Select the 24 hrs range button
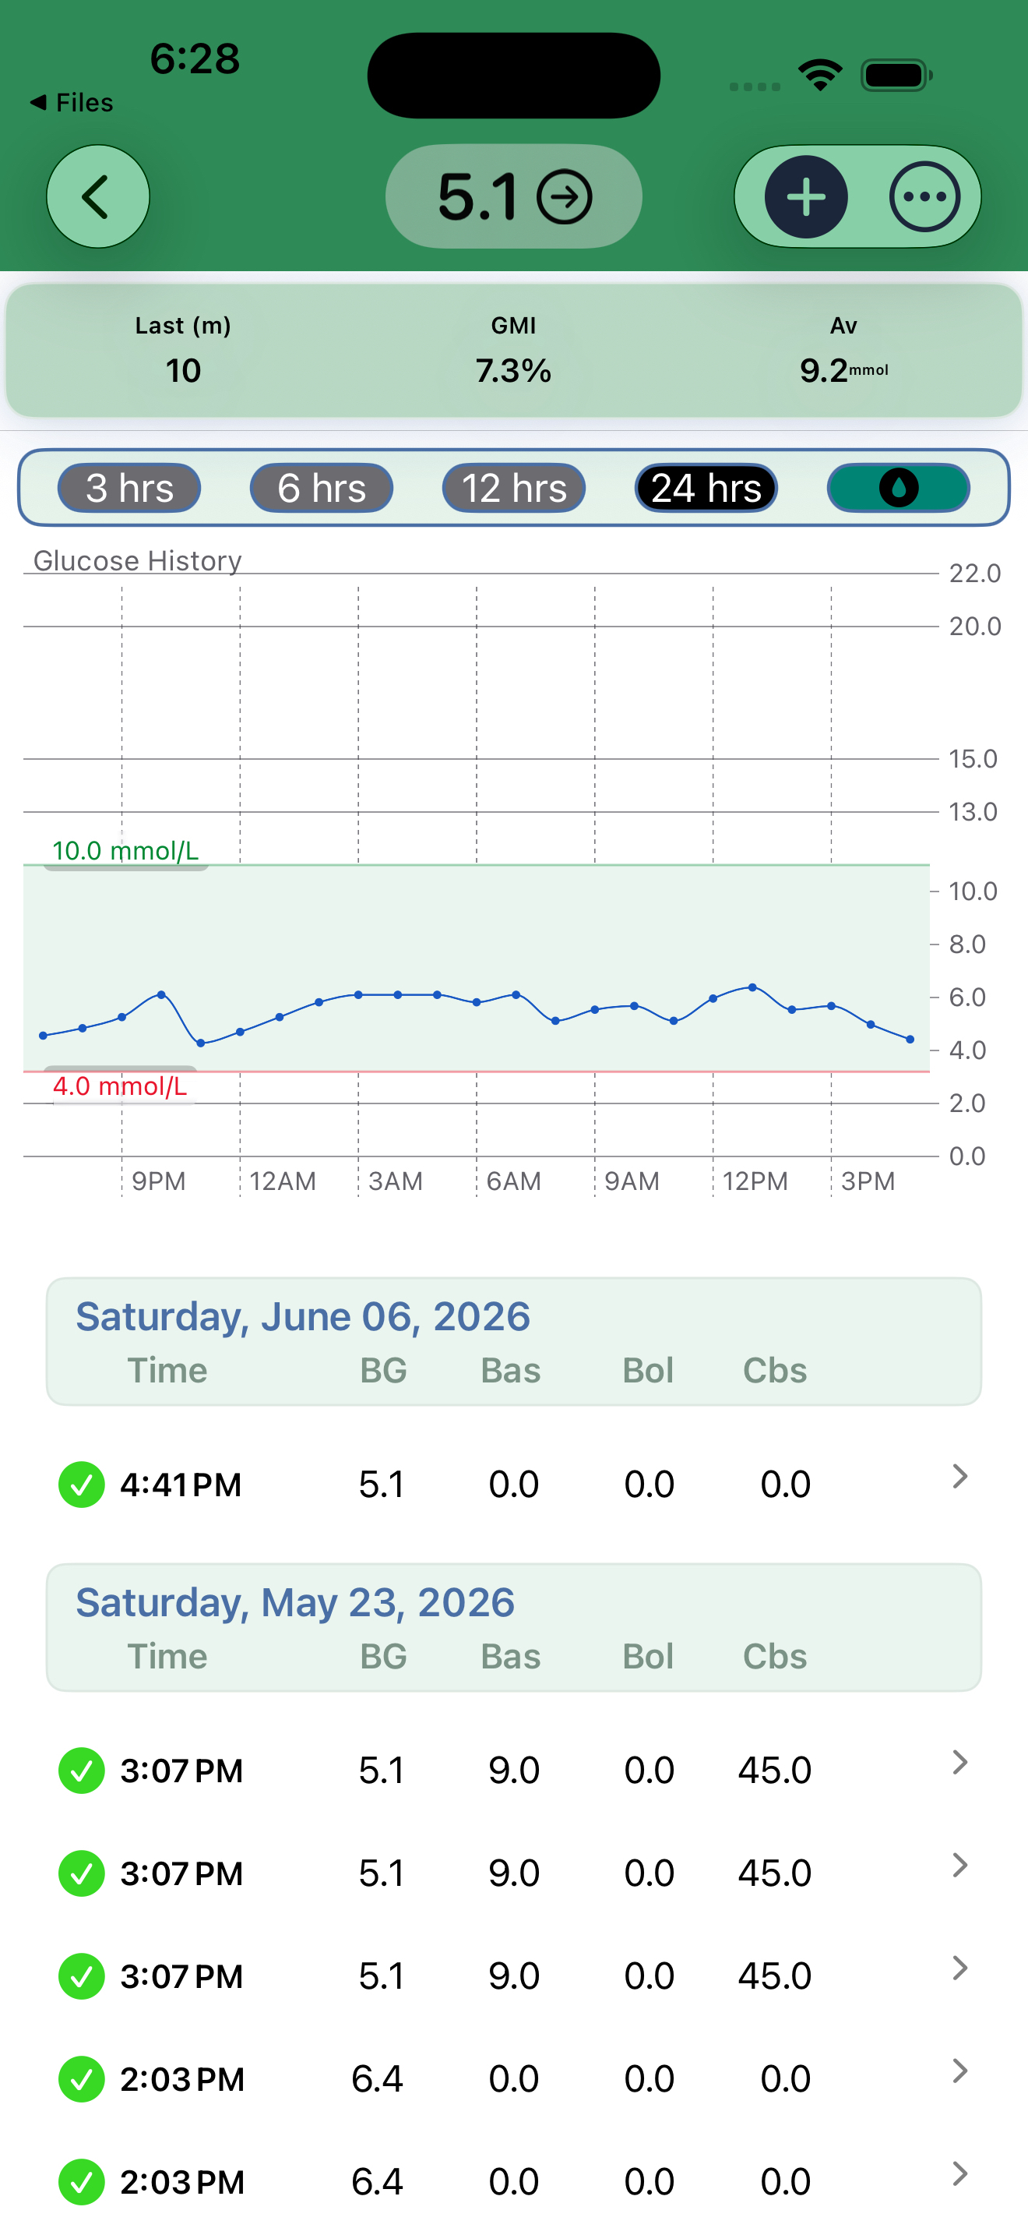 706,488
